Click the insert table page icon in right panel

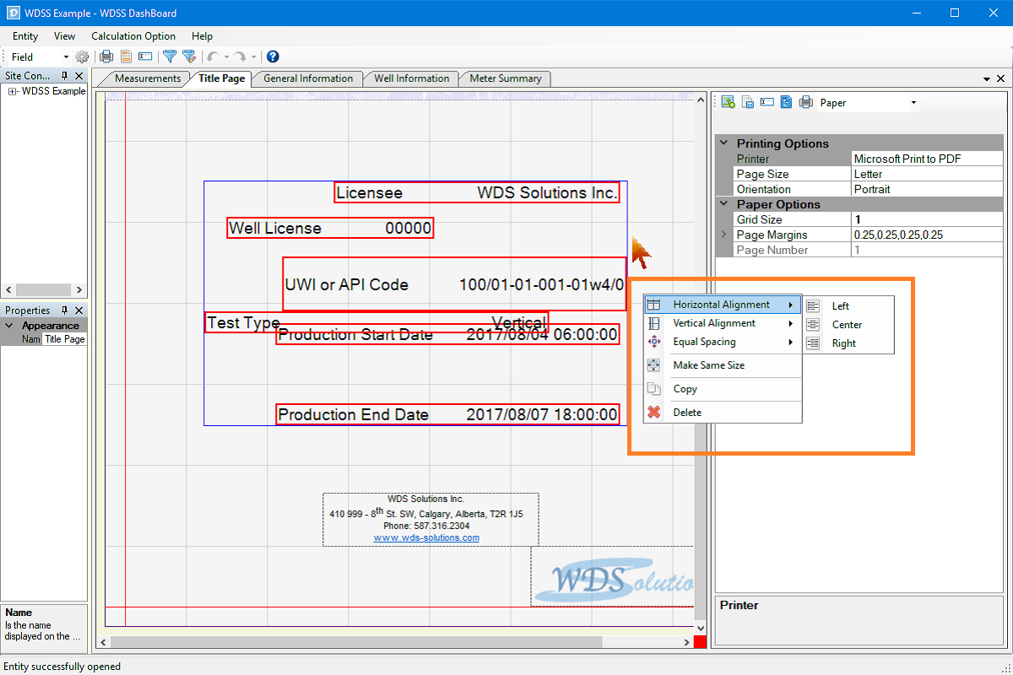coord(747,102)
